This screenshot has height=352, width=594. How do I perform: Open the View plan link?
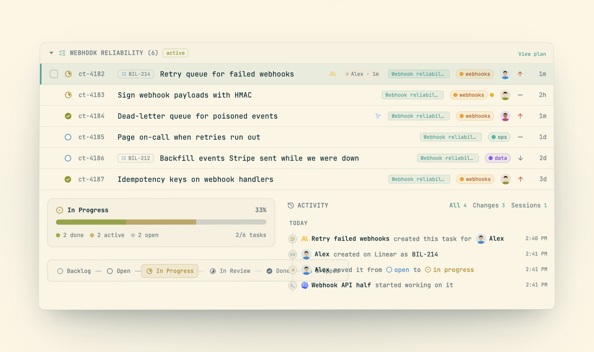click(x=532, y=54)
